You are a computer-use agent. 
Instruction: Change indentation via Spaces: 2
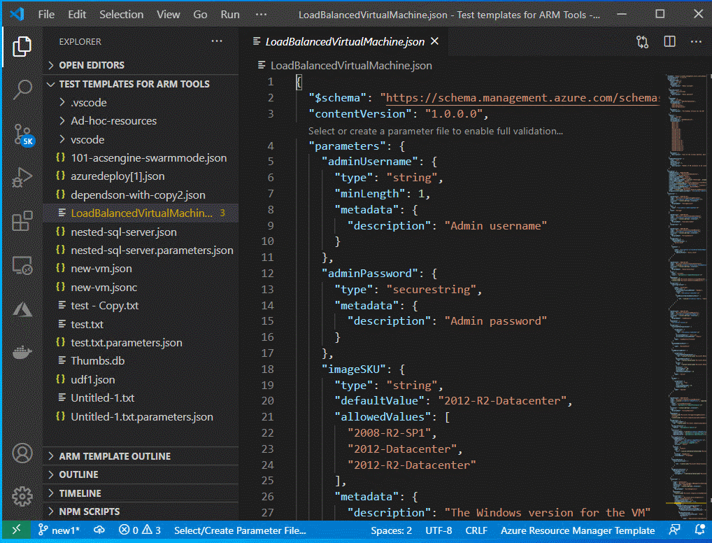click(391, 530)
